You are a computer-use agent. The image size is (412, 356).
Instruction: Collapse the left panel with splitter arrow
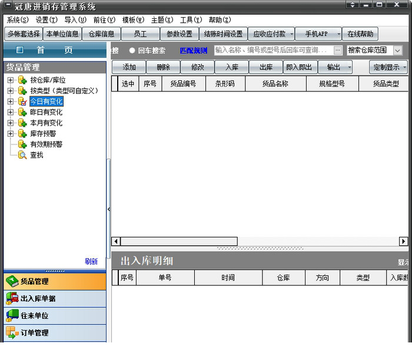[109, 209]
